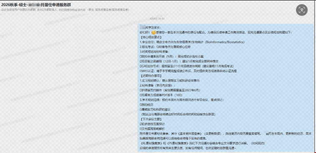
Task: Click the heading 【近期待办事项】
Action: (x=150, y=76)
